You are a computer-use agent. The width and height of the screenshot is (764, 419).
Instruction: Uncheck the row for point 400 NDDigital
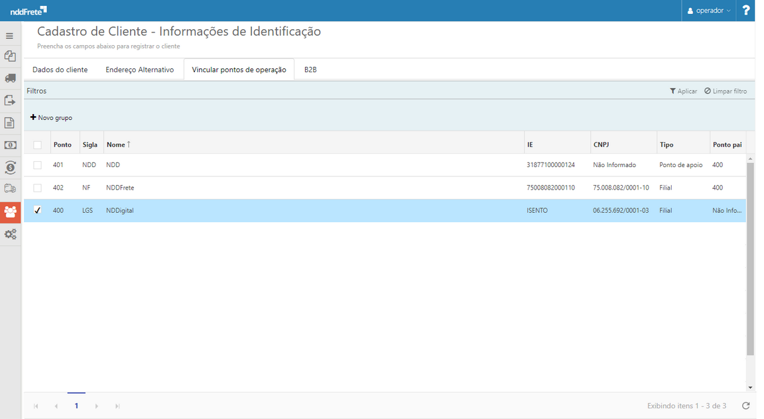[x=37, y=210]
